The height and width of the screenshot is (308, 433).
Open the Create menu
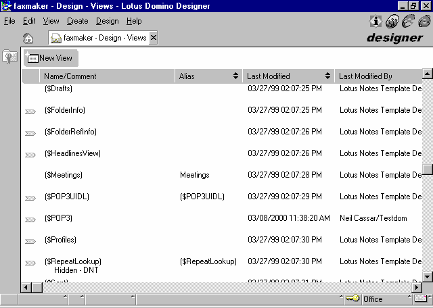[78, 21]
